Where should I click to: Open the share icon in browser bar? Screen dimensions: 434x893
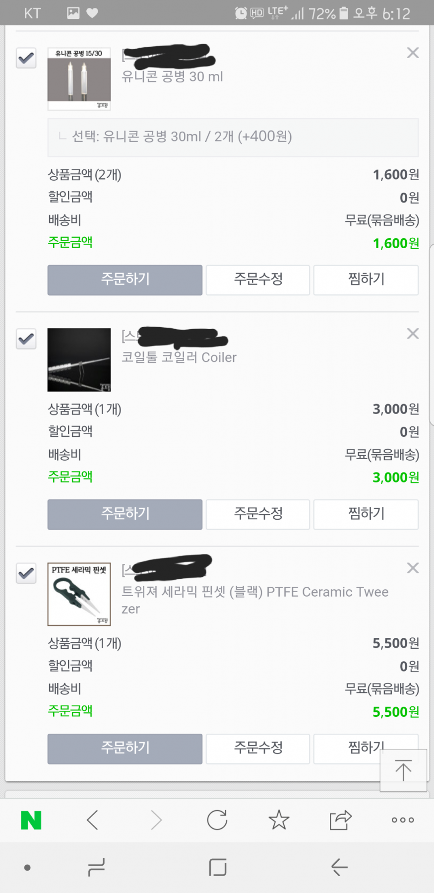click(x=341, y=820)
